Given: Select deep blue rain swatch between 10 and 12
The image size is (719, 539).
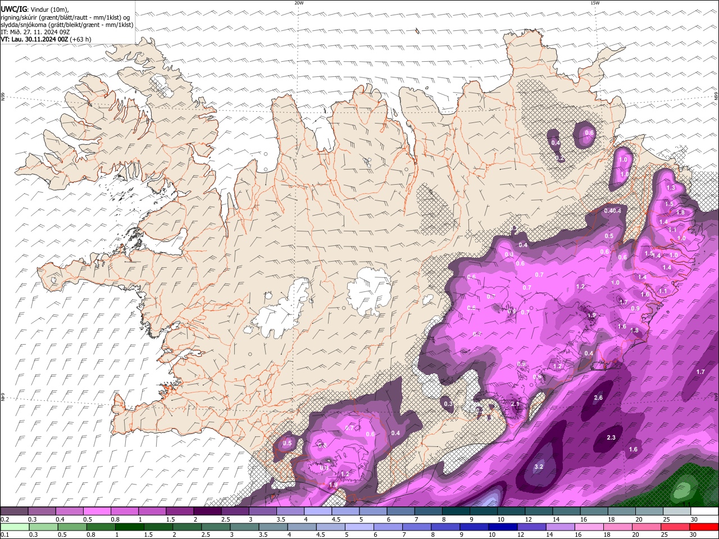Looking at the screenshot, I should [x=502, y=527].
